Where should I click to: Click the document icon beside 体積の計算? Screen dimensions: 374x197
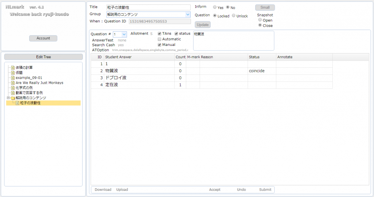pos(13,68)
